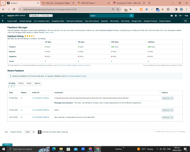
Task: Reload the current page
Action: pos(14,9)
